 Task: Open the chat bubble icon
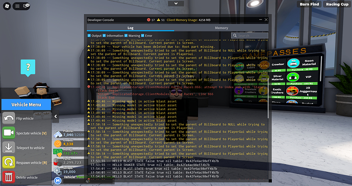[26, 6]
